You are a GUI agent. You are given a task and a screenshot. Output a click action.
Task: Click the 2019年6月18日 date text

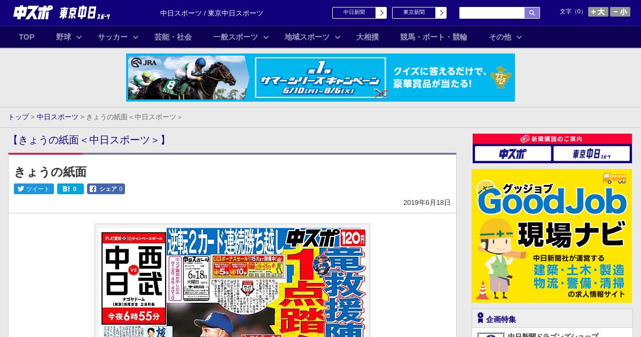[427, 203]
